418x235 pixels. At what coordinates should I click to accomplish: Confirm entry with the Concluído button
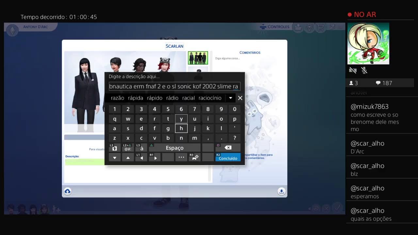coord(228,157)
